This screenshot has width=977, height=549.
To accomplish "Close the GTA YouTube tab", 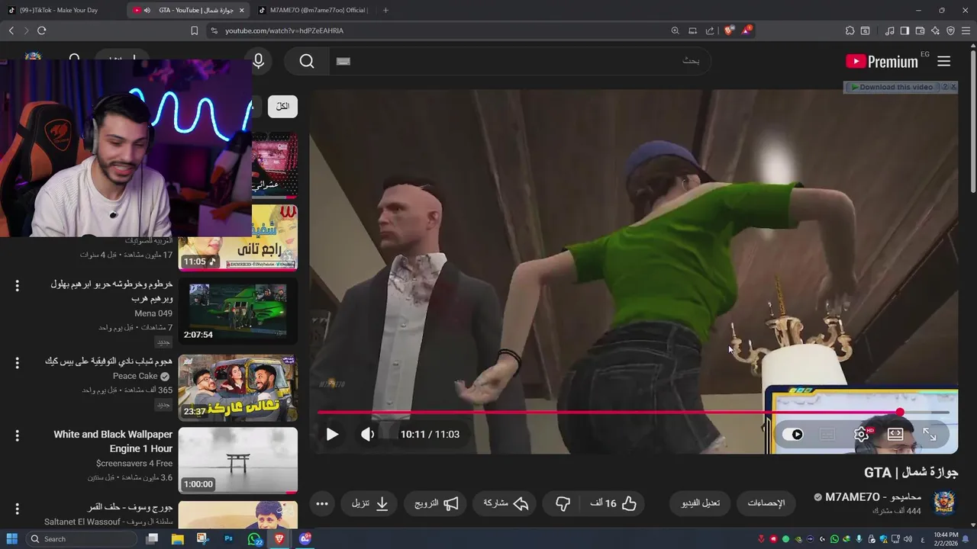I will click(242, 10).
